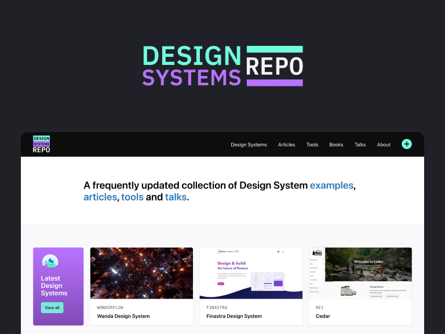Viewport: 445px width, 334px height.
Task: Open the REI Cedar thumbnail image
Action: pyautogui.click(x=360, y=273)
